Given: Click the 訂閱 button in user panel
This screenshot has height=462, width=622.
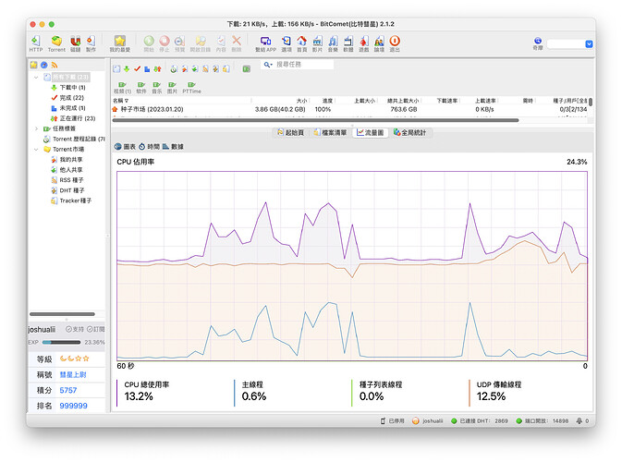Looking at the screenshot, I should pos(95,329).
